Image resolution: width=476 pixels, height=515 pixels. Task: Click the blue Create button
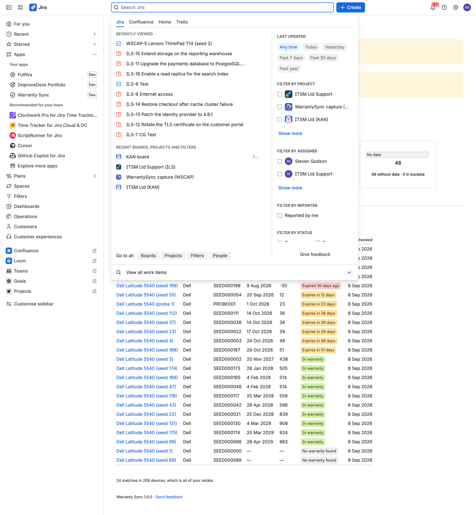tap(350, 7)
